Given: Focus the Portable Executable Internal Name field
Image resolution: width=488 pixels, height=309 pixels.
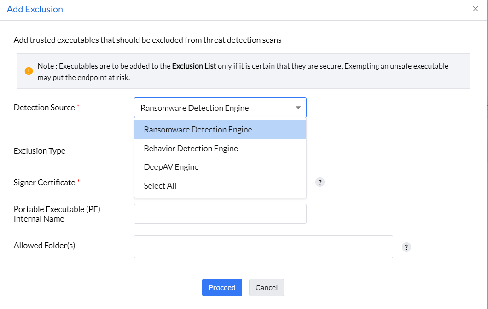Looking at the screenshot, I should point(220,214).
